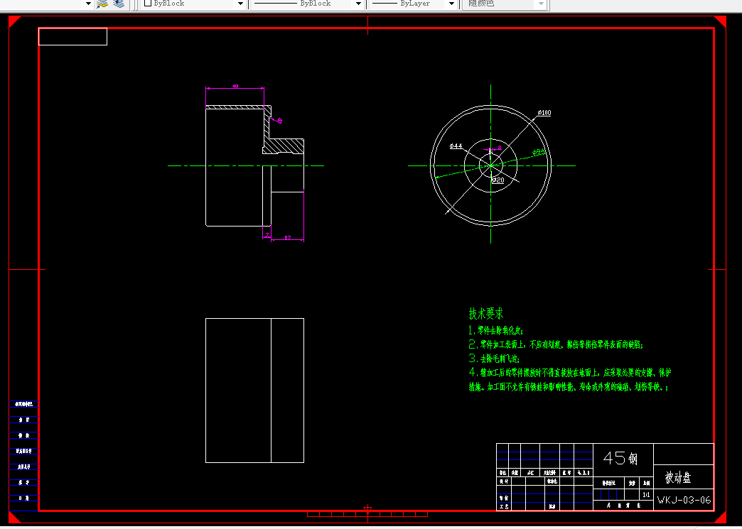This screenshot has height=529, width=742.
Task: Open the ByLayer lineweight dropdown
Action: (451, 4)
